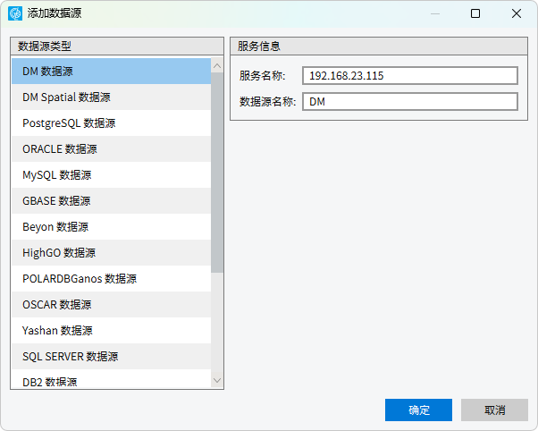The height and width of the screenshot is (431, 538).
Task: Click the application icon in title bar
Action: [x=15, y=13]
